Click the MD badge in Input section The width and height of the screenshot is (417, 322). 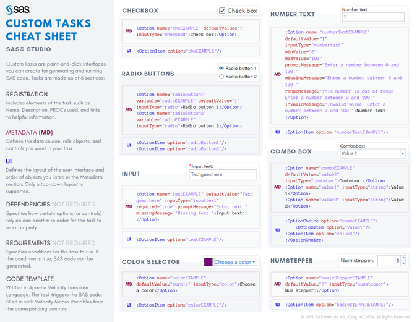coord(129,206)
